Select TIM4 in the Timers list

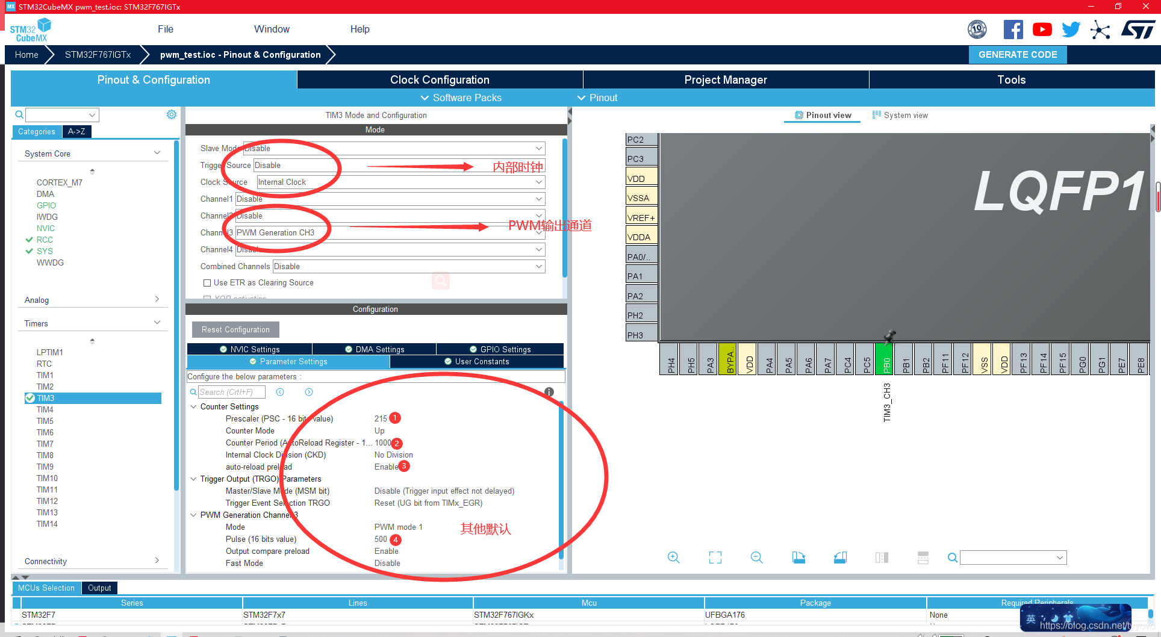[x=45, y=409]
